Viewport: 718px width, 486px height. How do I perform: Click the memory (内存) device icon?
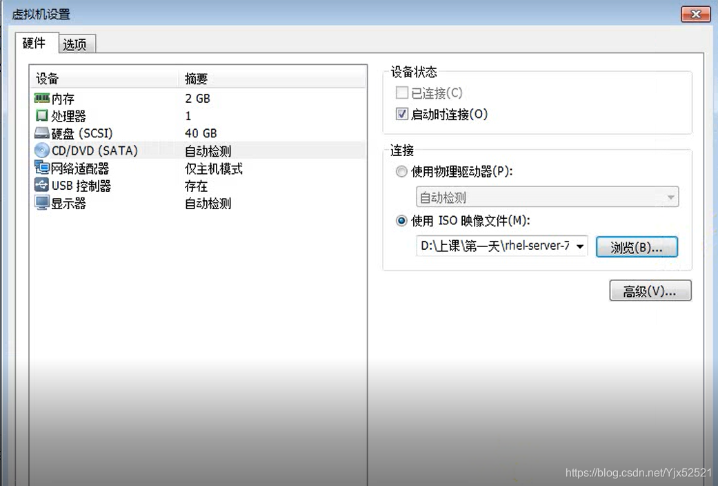coord(41,98)
